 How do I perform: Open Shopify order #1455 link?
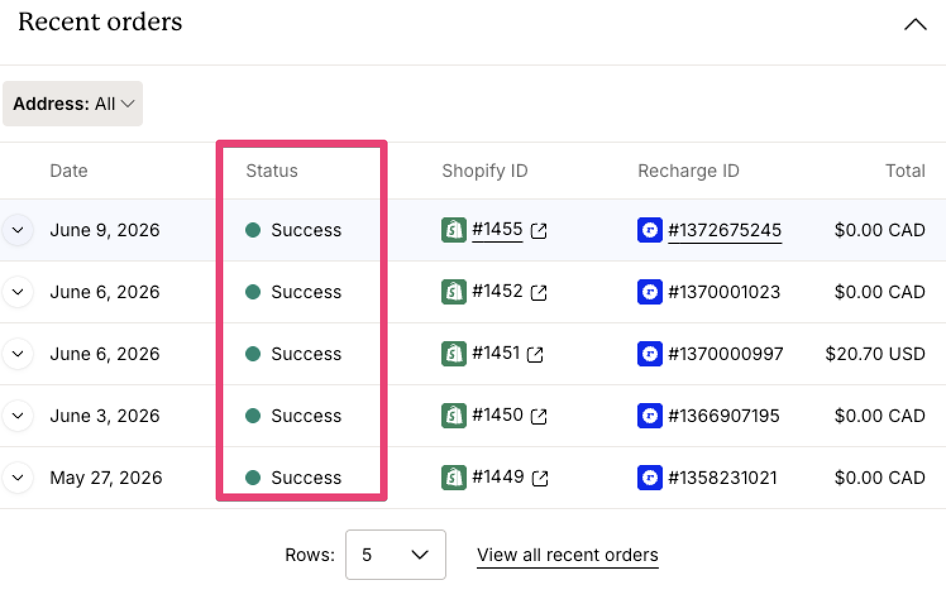498,229
